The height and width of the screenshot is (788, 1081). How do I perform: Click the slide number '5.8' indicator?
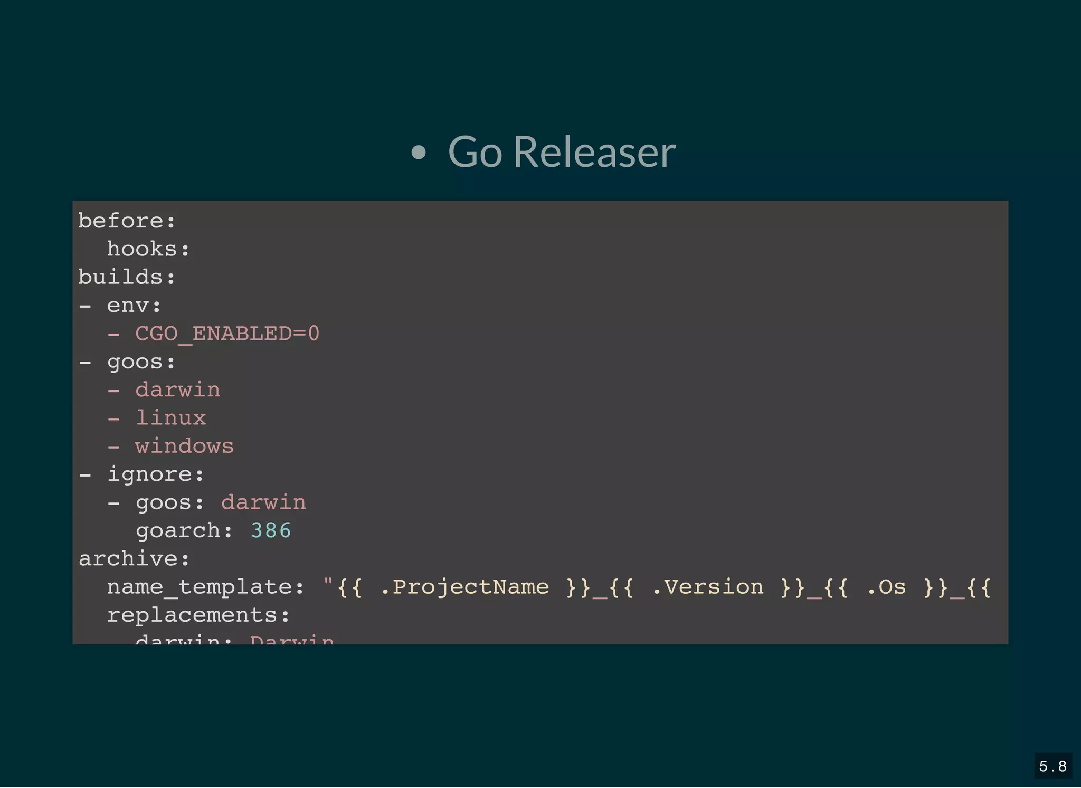tap(1053, 766)
